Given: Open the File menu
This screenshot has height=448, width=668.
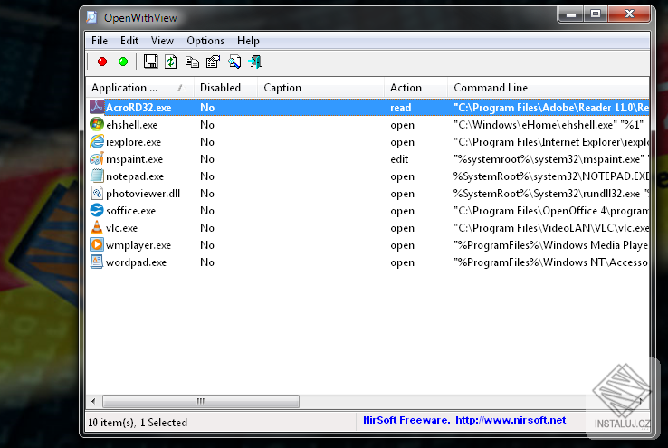Looking at the screenshot, I should [100, 41].
